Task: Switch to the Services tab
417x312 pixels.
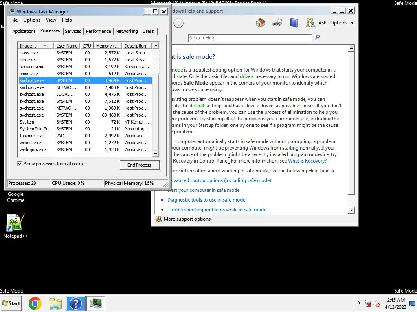Action: [73, 31]
